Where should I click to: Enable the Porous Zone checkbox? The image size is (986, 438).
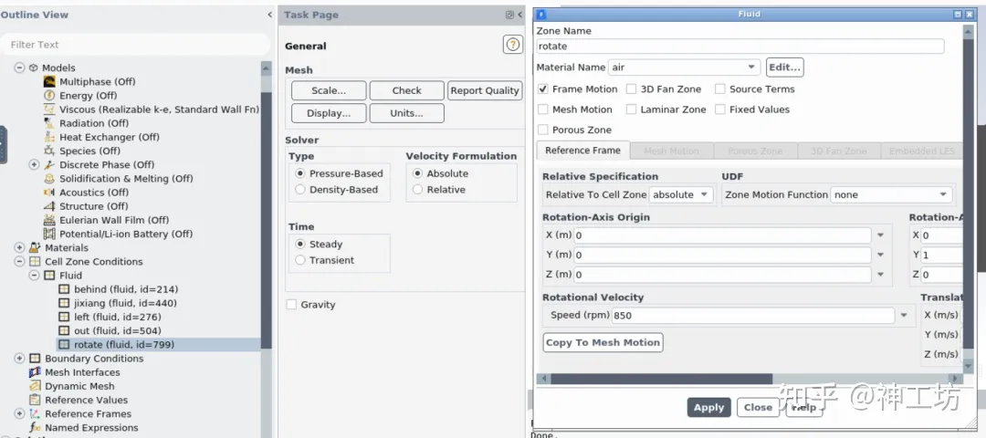point(543,130)
